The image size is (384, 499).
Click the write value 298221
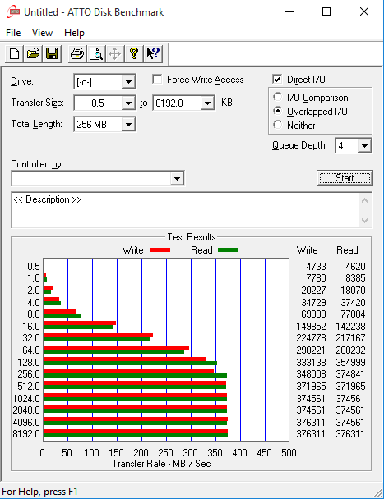pyautogui.click(x=312, y=350)
